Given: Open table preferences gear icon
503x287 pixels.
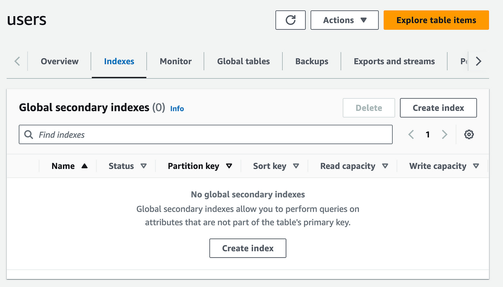Looking at the screenshot, I should pyautogui.click(x=469, y=135).
